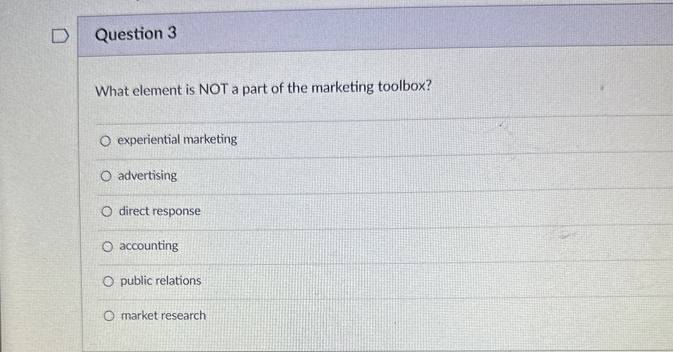The height and width of the screenshot is (352, 673).
Task: Select the market research radio button
Action: point(109,316)
